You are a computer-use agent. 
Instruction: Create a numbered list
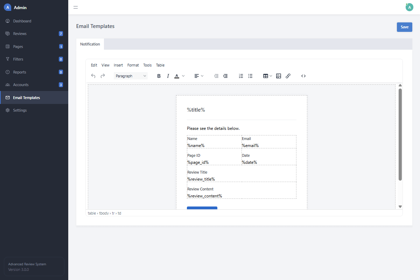(x=240, y=76)
